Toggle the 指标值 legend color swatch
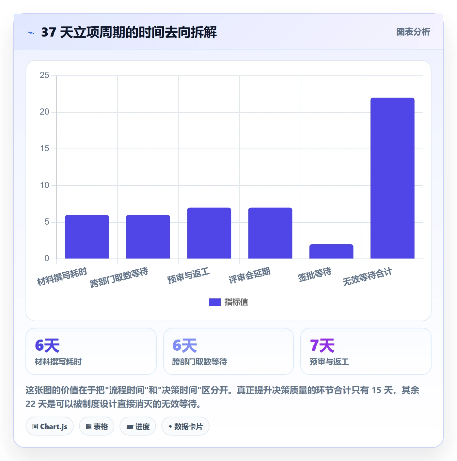The image size is (457, 461). click(214, 302)
